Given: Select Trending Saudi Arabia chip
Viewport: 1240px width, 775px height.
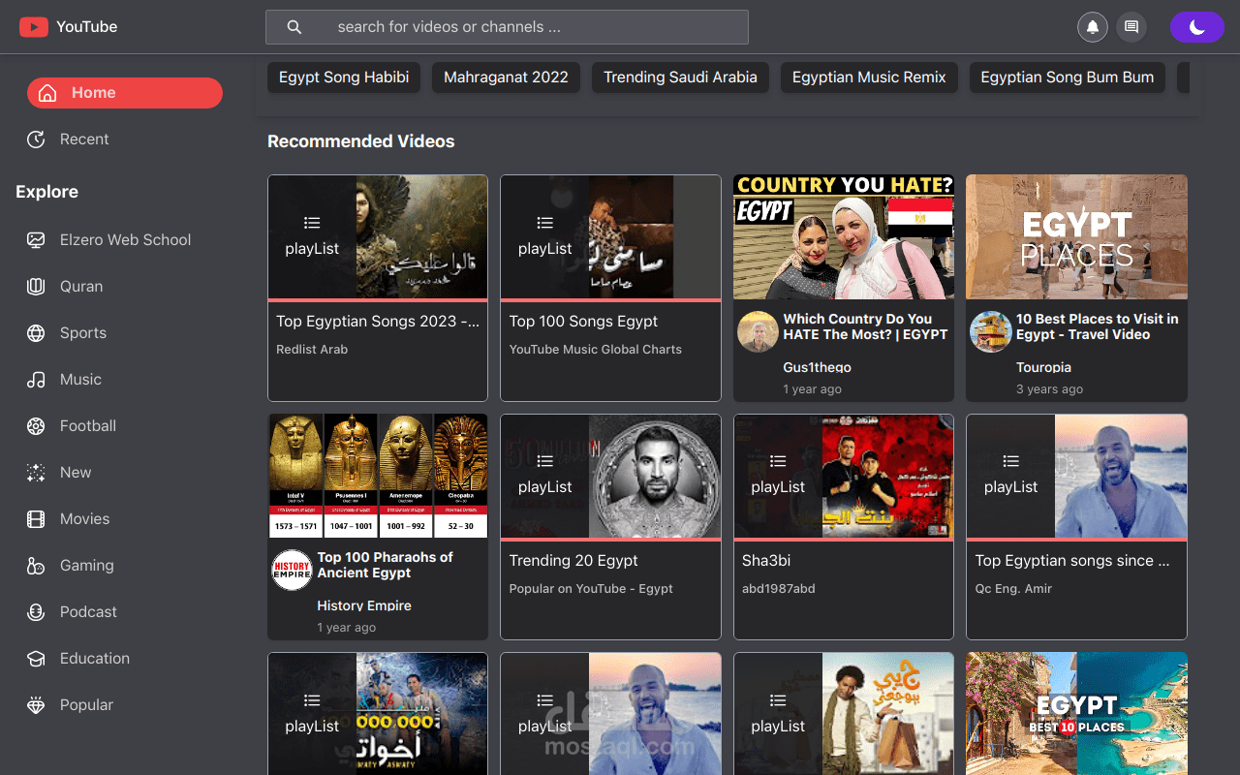Looking at the screenshot, I should [680, 77].
